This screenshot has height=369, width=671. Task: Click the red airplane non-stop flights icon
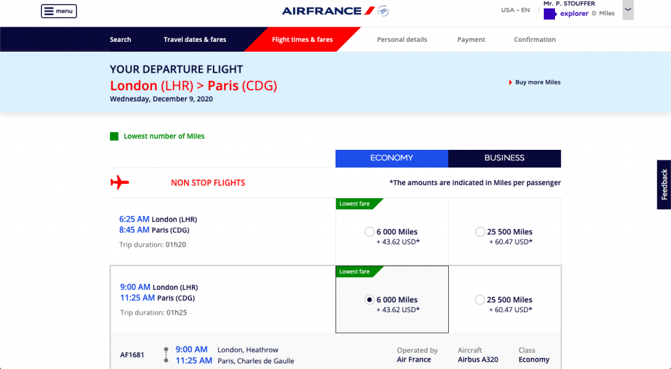coord(120,183)
